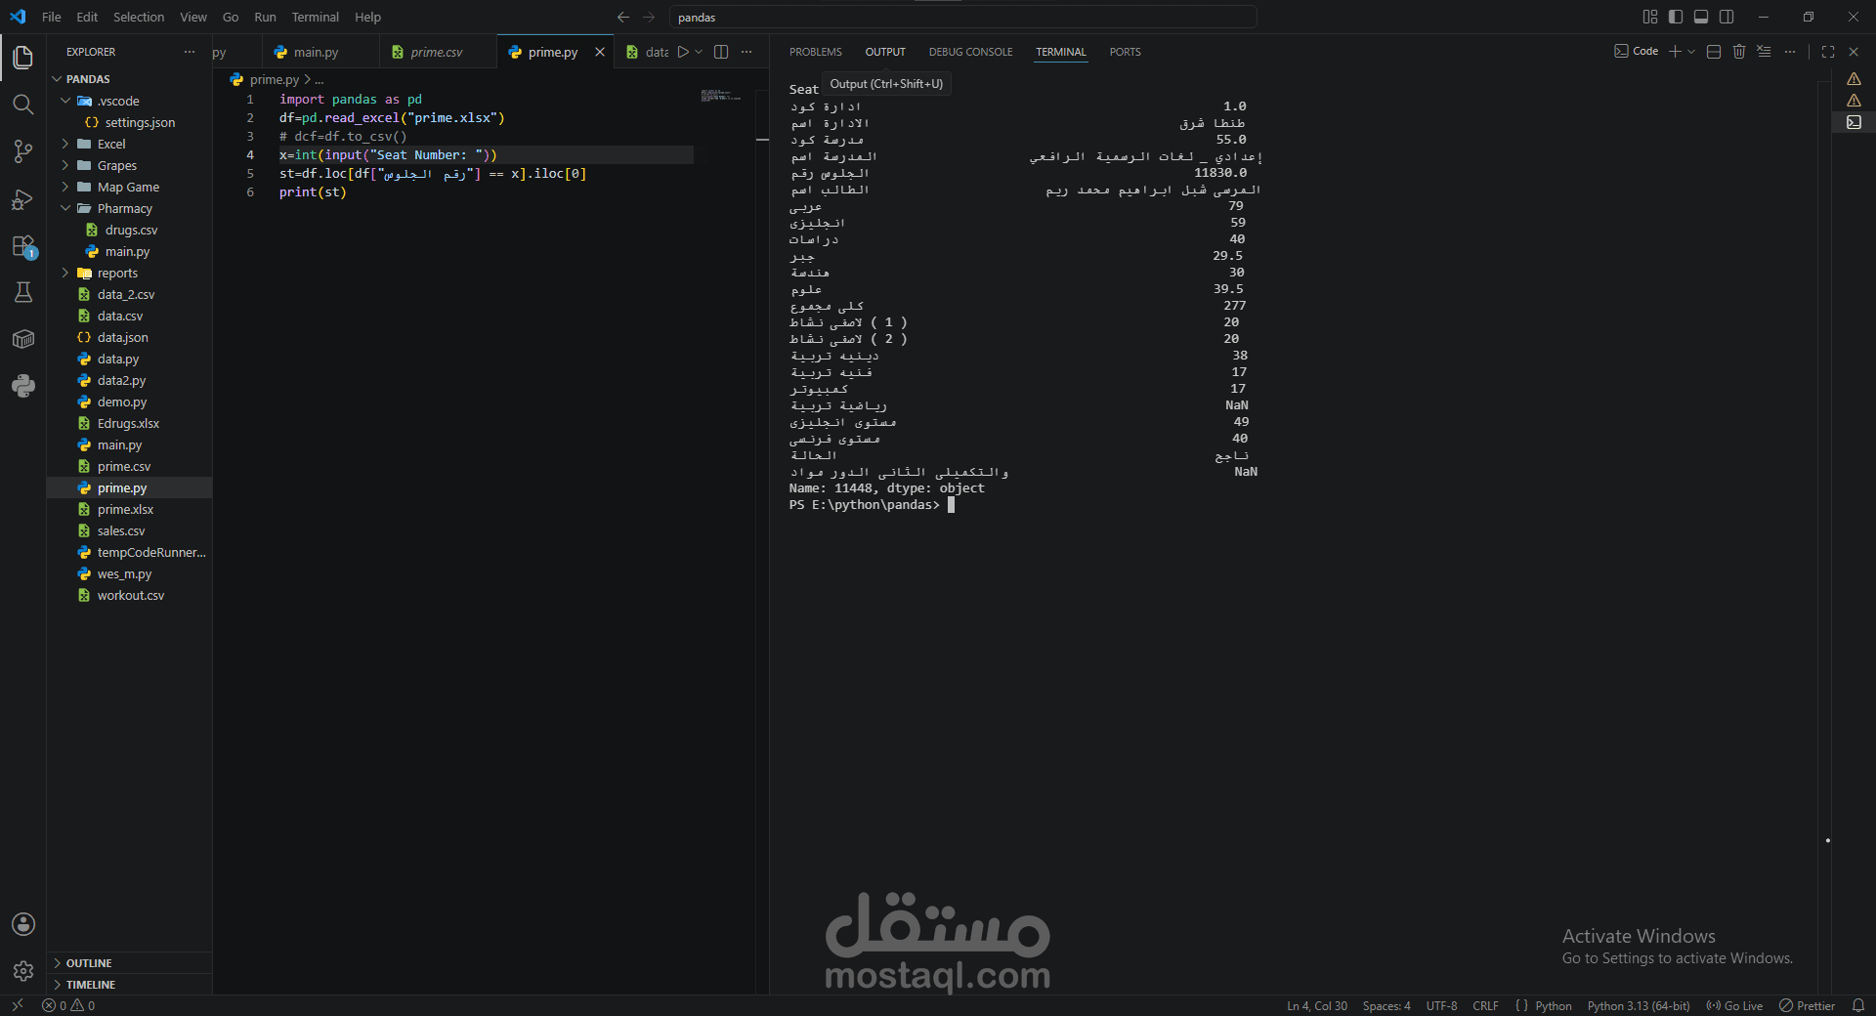Image resolution: width=1876 pixels, height=1016 pixels.
Task: Change end of line CRLF setting
Action: (1485, 1005)
